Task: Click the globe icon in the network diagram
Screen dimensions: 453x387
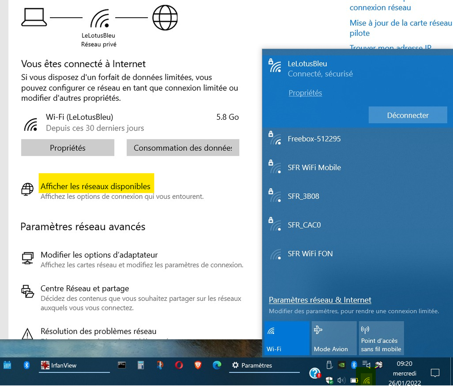Action: pyautogui.click(x=165, y=18)
